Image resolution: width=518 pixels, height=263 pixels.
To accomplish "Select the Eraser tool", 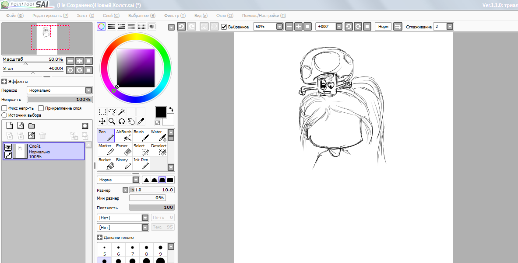I will [123, 149].
